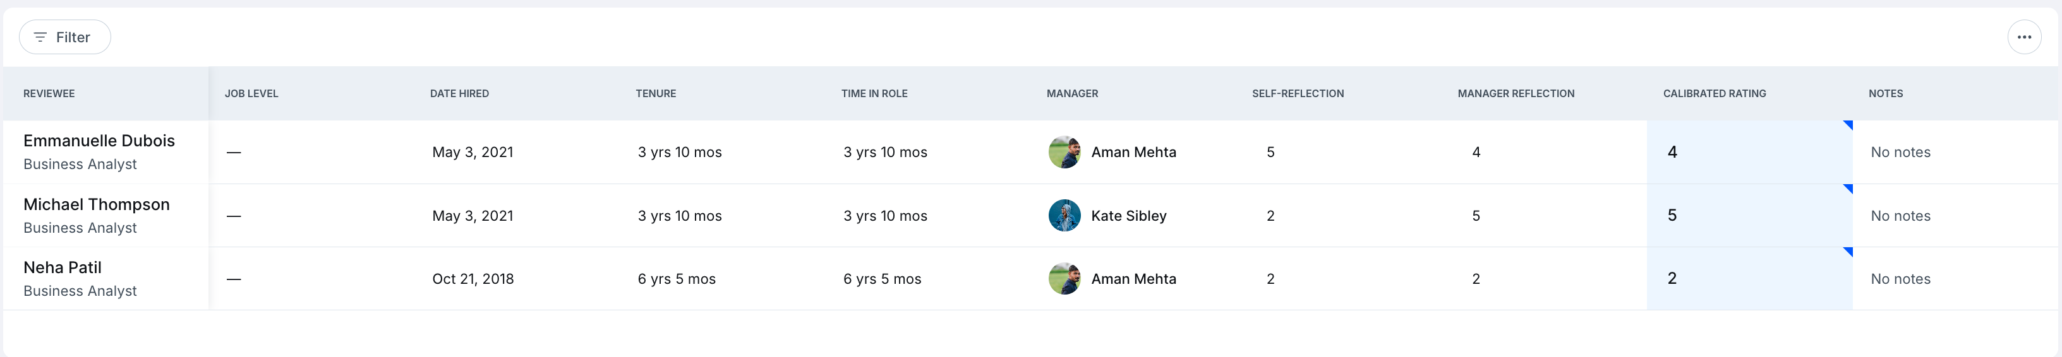The image size is (2062, 357).
Task: Sort by Date Hired column header
Action: [459, 93]
